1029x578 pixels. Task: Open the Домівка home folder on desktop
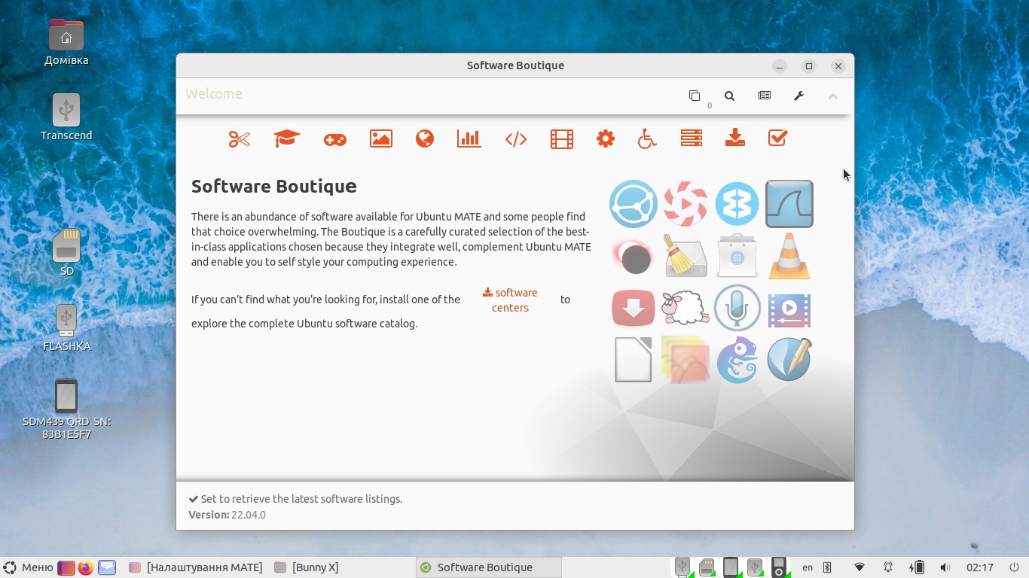click(66, 43)
